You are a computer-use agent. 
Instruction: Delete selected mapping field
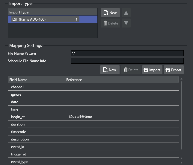pyautogui.click(x=131, y=70)
